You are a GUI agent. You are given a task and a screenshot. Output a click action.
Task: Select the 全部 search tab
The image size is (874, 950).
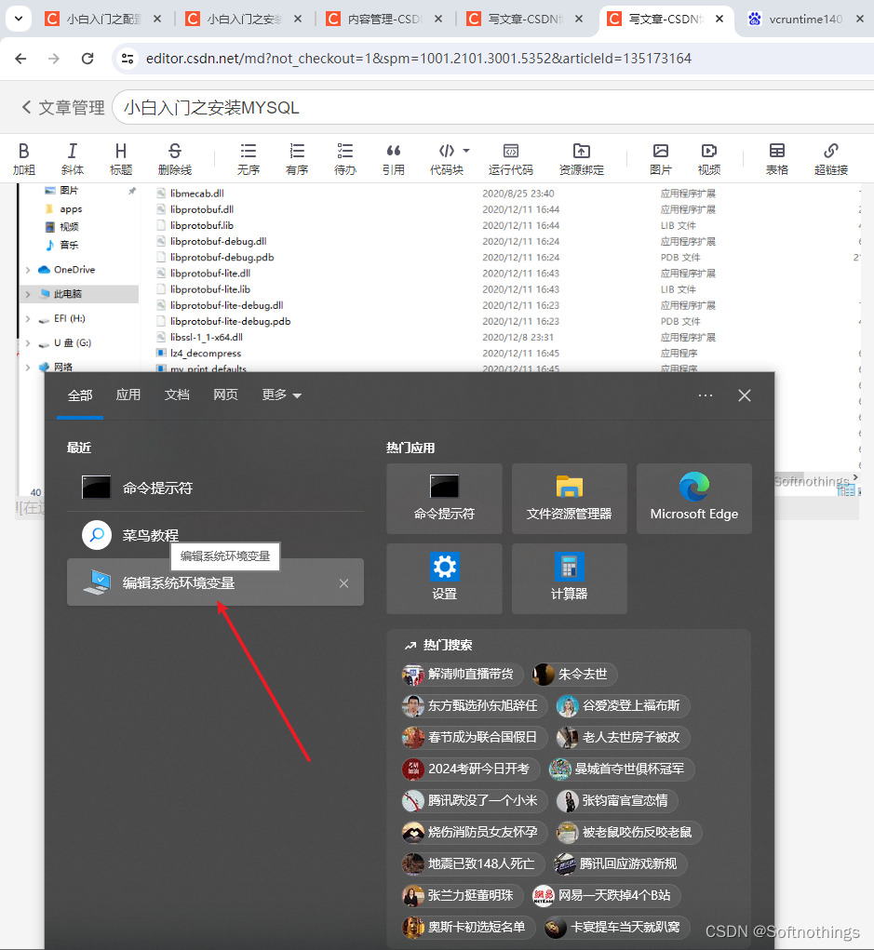pos(80,395)
